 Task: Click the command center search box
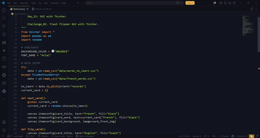click(135, 3)
